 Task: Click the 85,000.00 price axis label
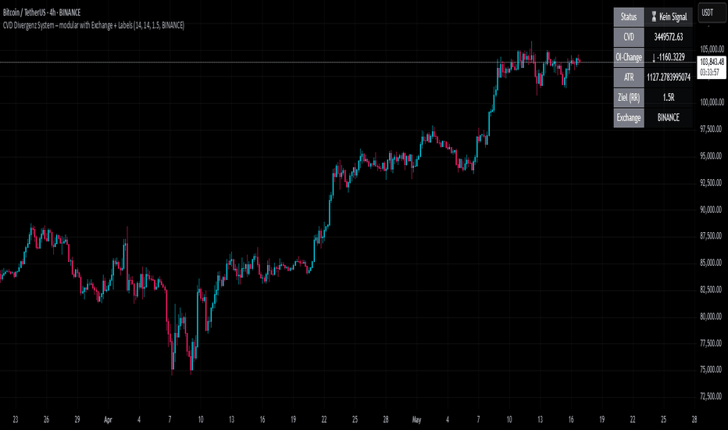(711, 263)
